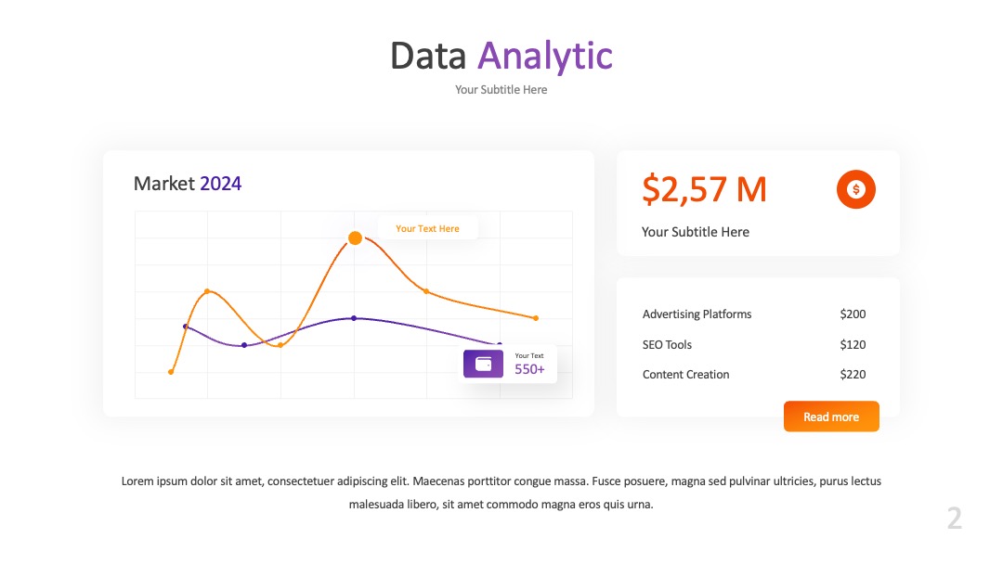Select the last orange data point on right
Screen dimensions: 1003x564
click(x=536, y=318)
